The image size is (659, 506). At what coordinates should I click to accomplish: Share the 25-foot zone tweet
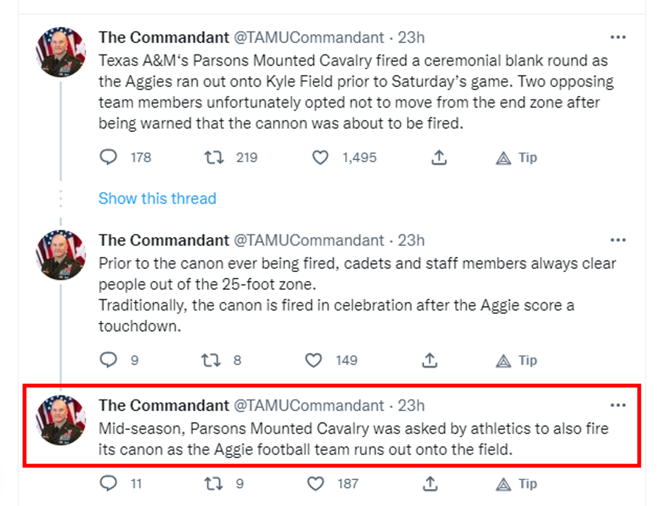coord(430,361)
